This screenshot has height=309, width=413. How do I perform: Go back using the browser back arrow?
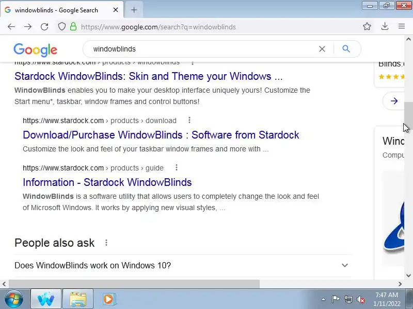coord(11,27)
